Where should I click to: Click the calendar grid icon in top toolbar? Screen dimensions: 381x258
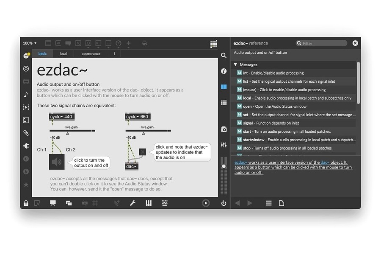[213, 44]
